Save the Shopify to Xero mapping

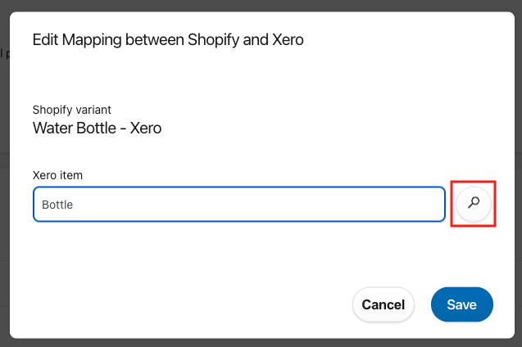point(461,304)
